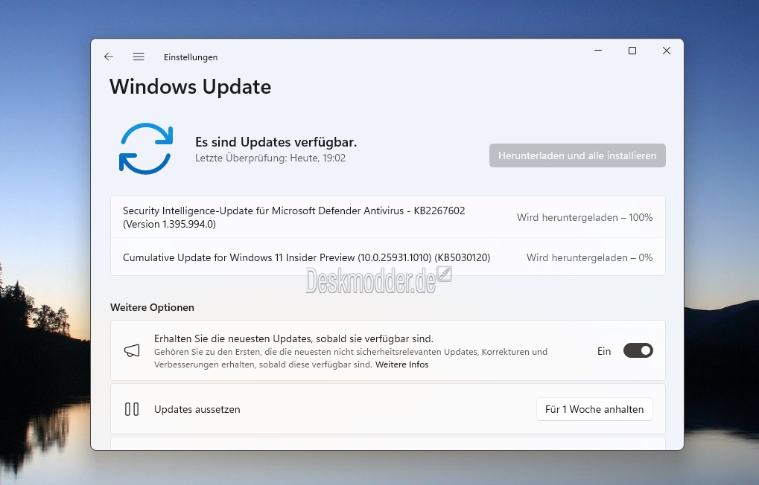Click "Letzte Überprüfung: Heute, 19:02" text
The height and width of the screenshot is (485, 759).
coord(270,158)
